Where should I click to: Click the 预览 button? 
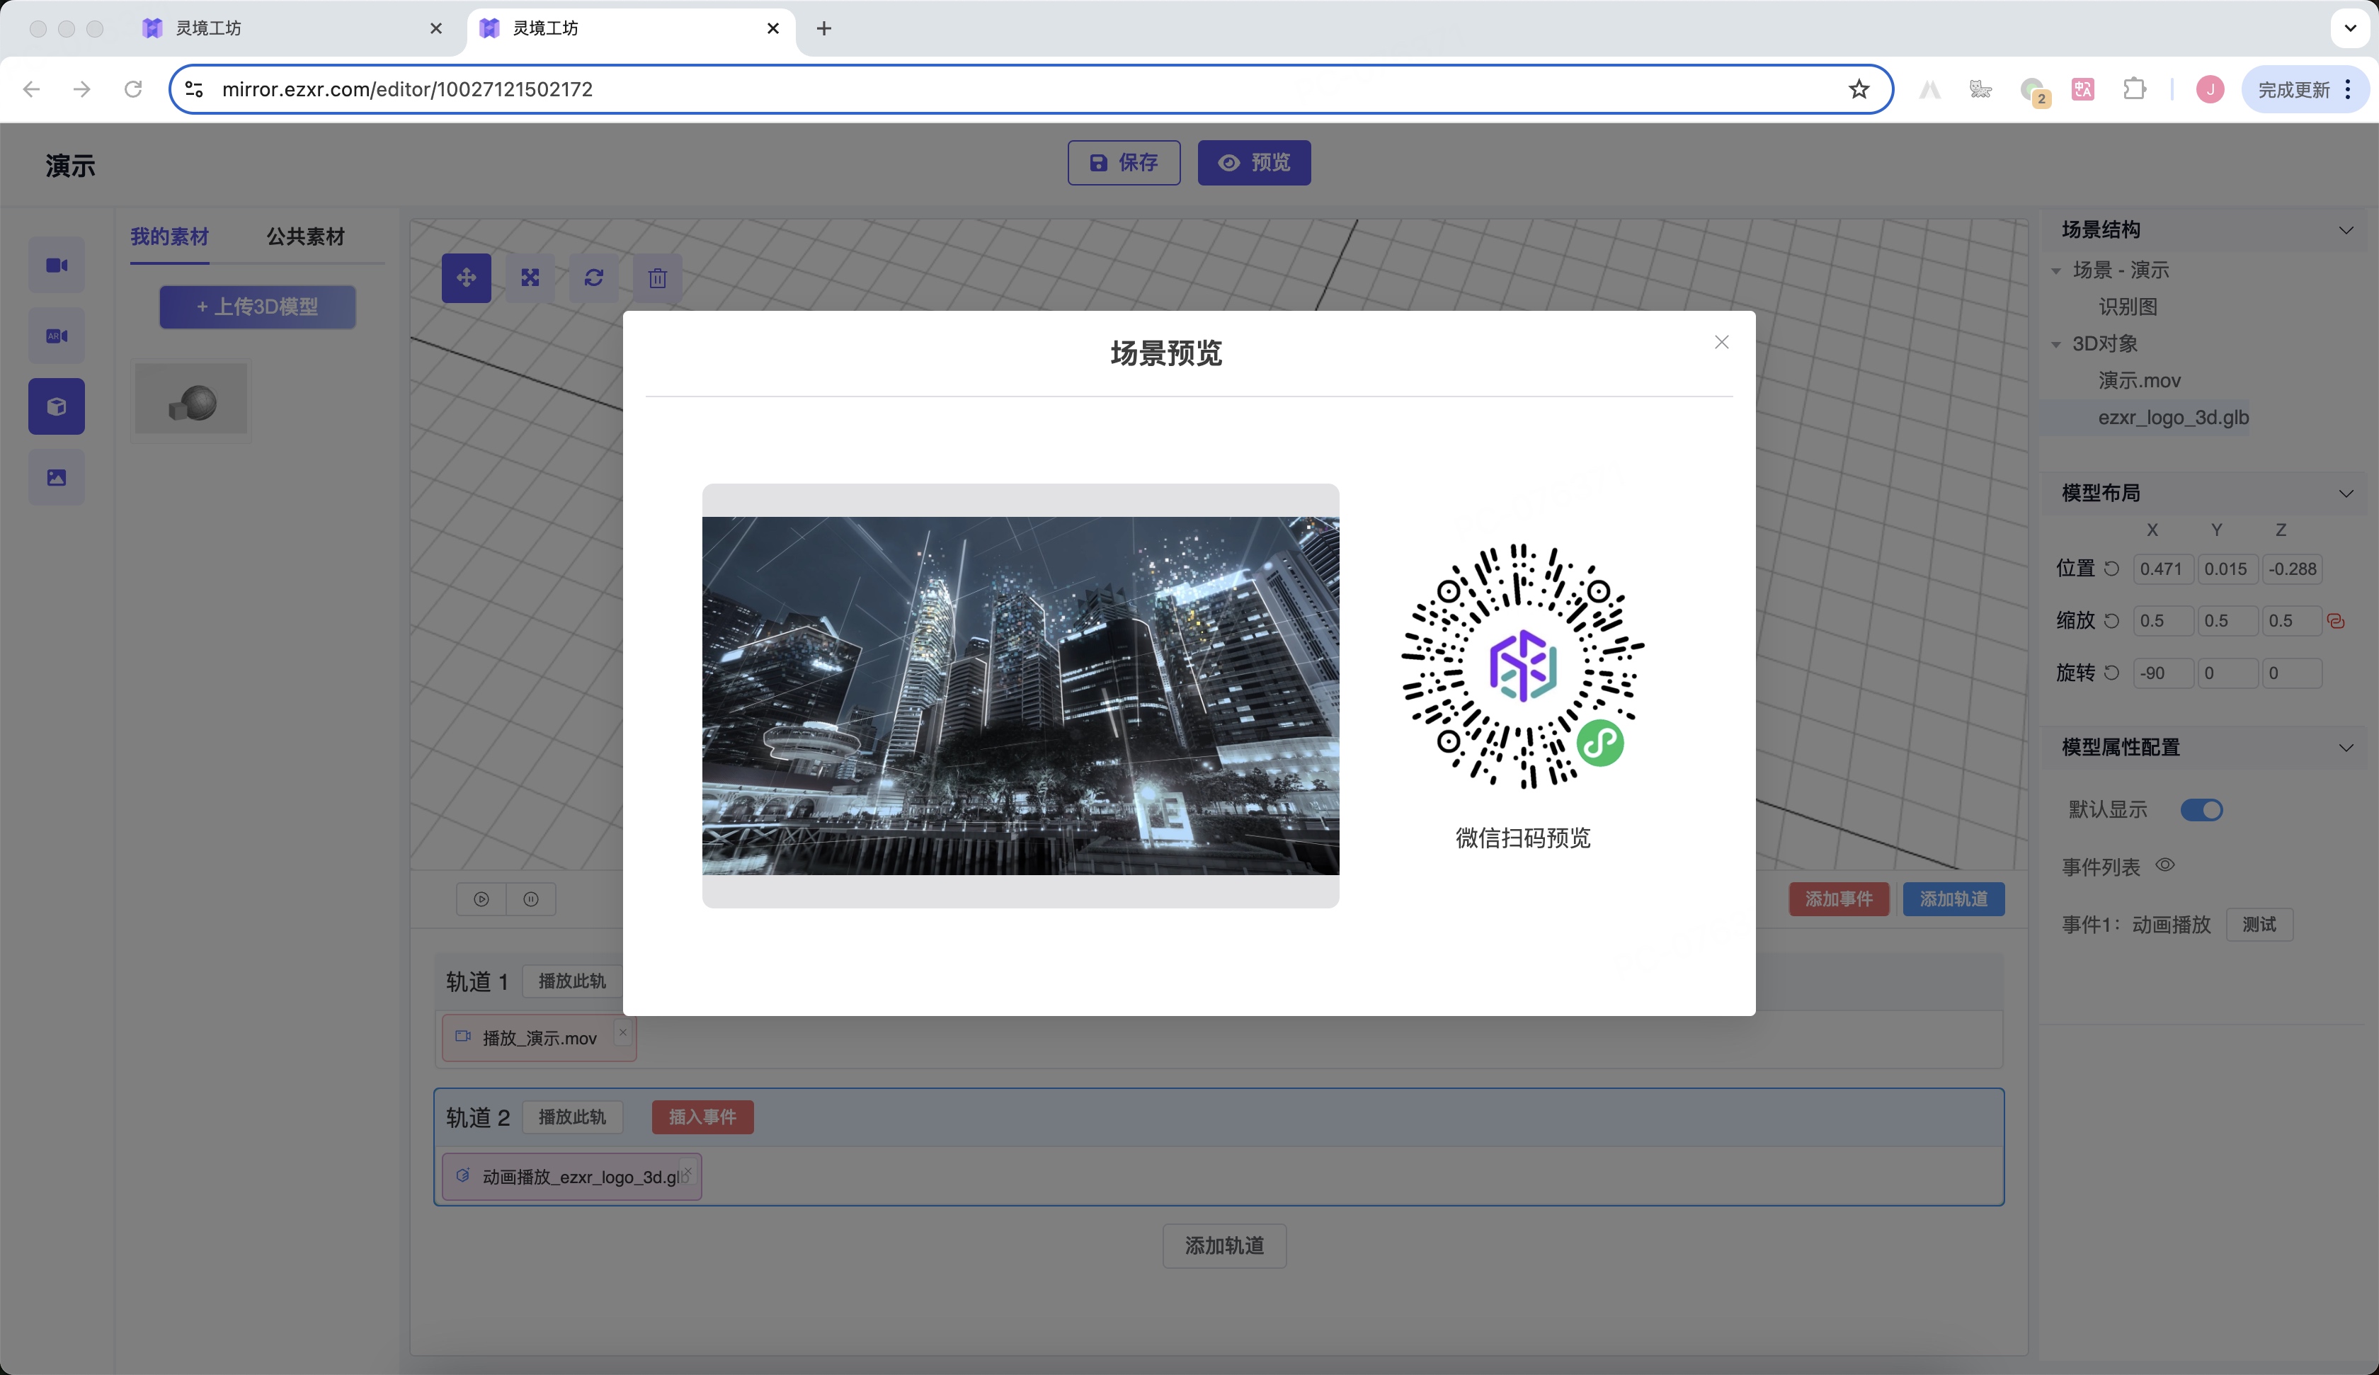coord(1254,162)
